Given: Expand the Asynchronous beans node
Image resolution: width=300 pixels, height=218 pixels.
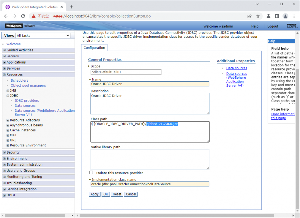Looking at the screenshot, I should 8,125.
